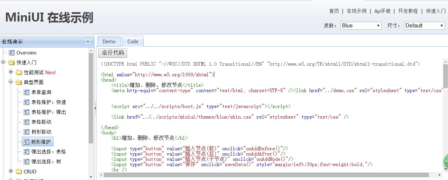Open the 皮肤 skin dropdown

point(361,26)
